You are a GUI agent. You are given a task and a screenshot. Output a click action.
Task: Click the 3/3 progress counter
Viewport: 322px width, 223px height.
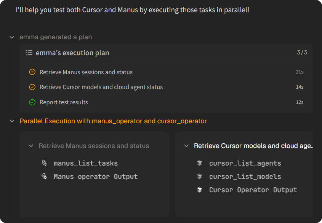click(302, 53)
